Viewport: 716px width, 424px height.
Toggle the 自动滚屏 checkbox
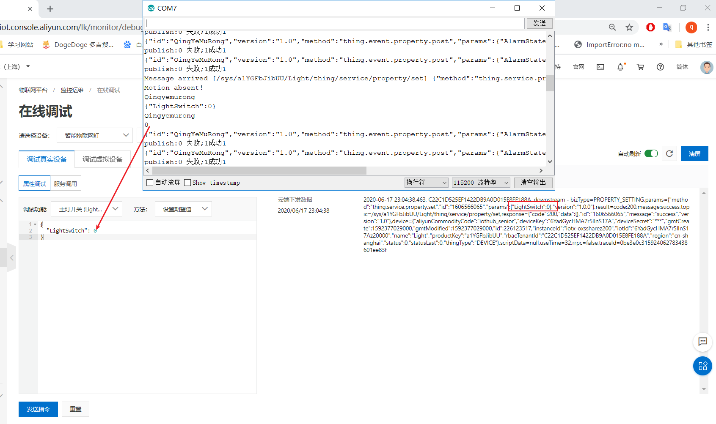150,183
